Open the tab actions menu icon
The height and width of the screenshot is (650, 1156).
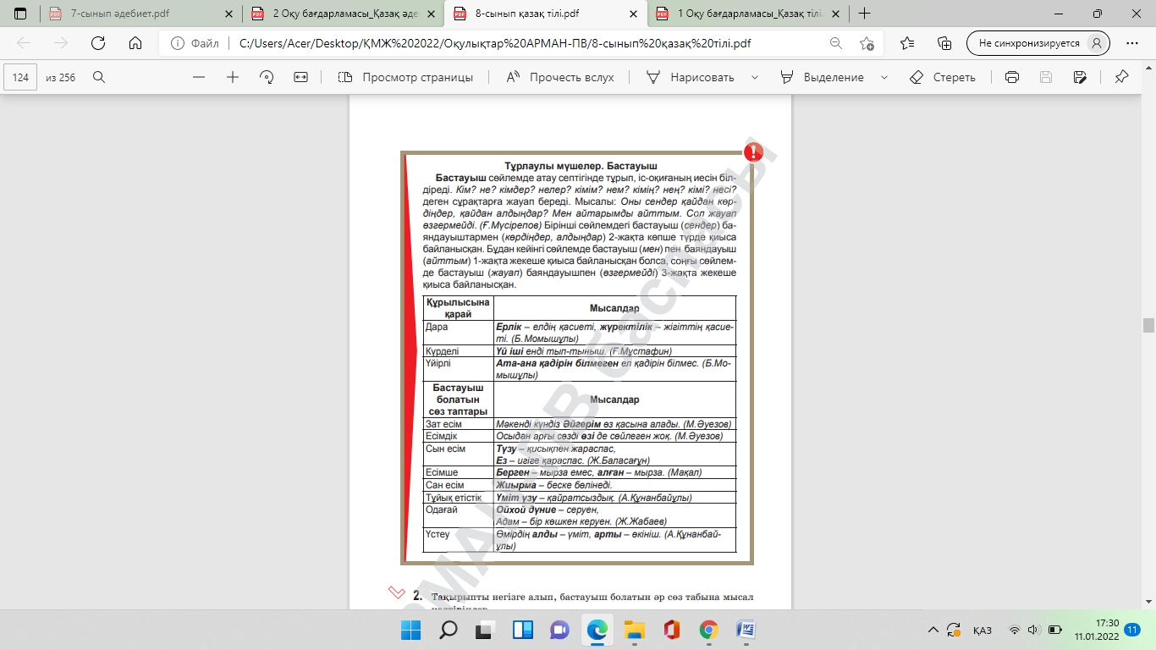(20, 14)
